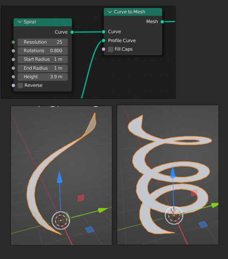
Task: Select the Start Radius field
Action: 43,59
